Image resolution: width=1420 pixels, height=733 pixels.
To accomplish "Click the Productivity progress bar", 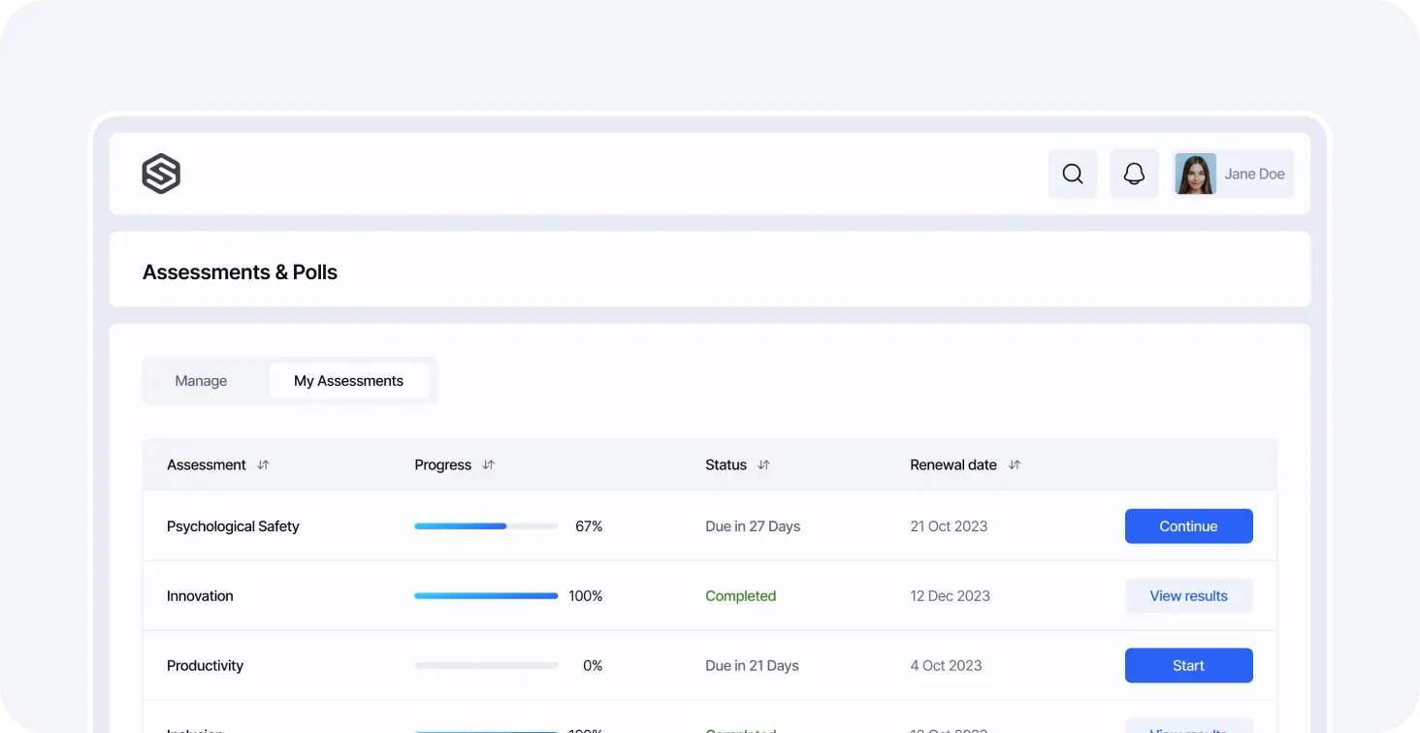I will click(x=486, y=666).
